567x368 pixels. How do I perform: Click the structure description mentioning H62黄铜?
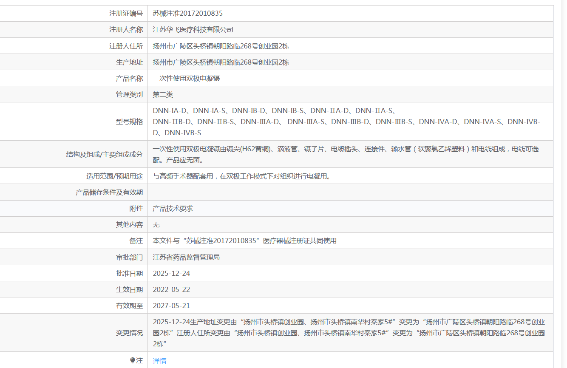(x=346, y=154)
